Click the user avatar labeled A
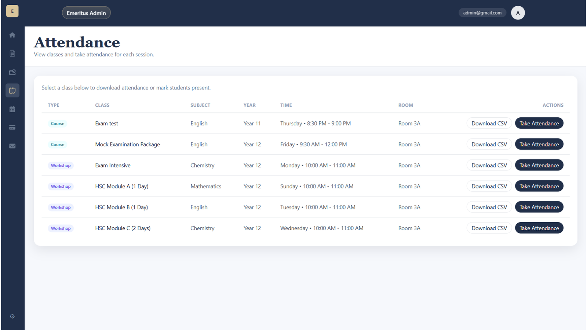587x330 pixels. coord(518,13)
